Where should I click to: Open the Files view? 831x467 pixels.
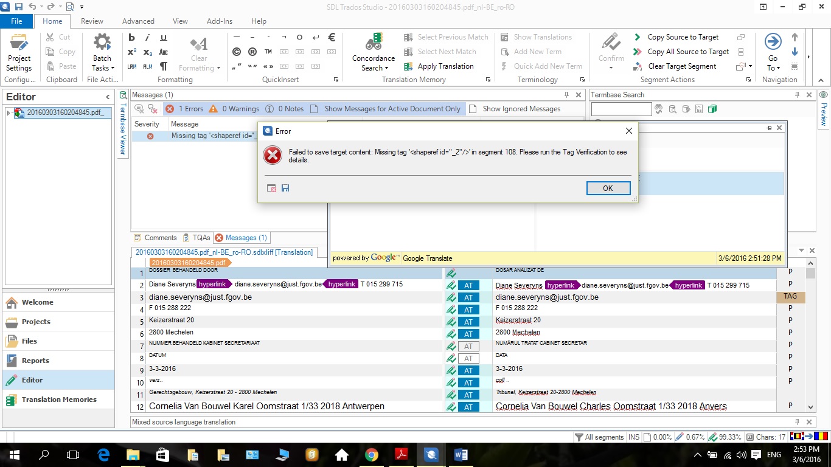59,341
